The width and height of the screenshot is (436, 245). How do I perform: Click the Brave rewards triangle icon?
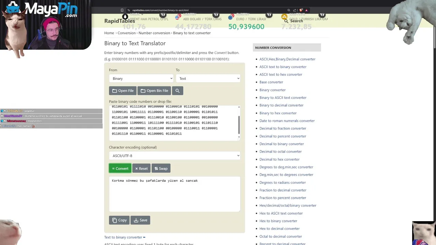pyautogui.click(x=306, y=10)
